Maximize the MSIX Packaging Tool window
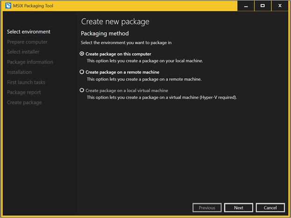 (263, 6)
